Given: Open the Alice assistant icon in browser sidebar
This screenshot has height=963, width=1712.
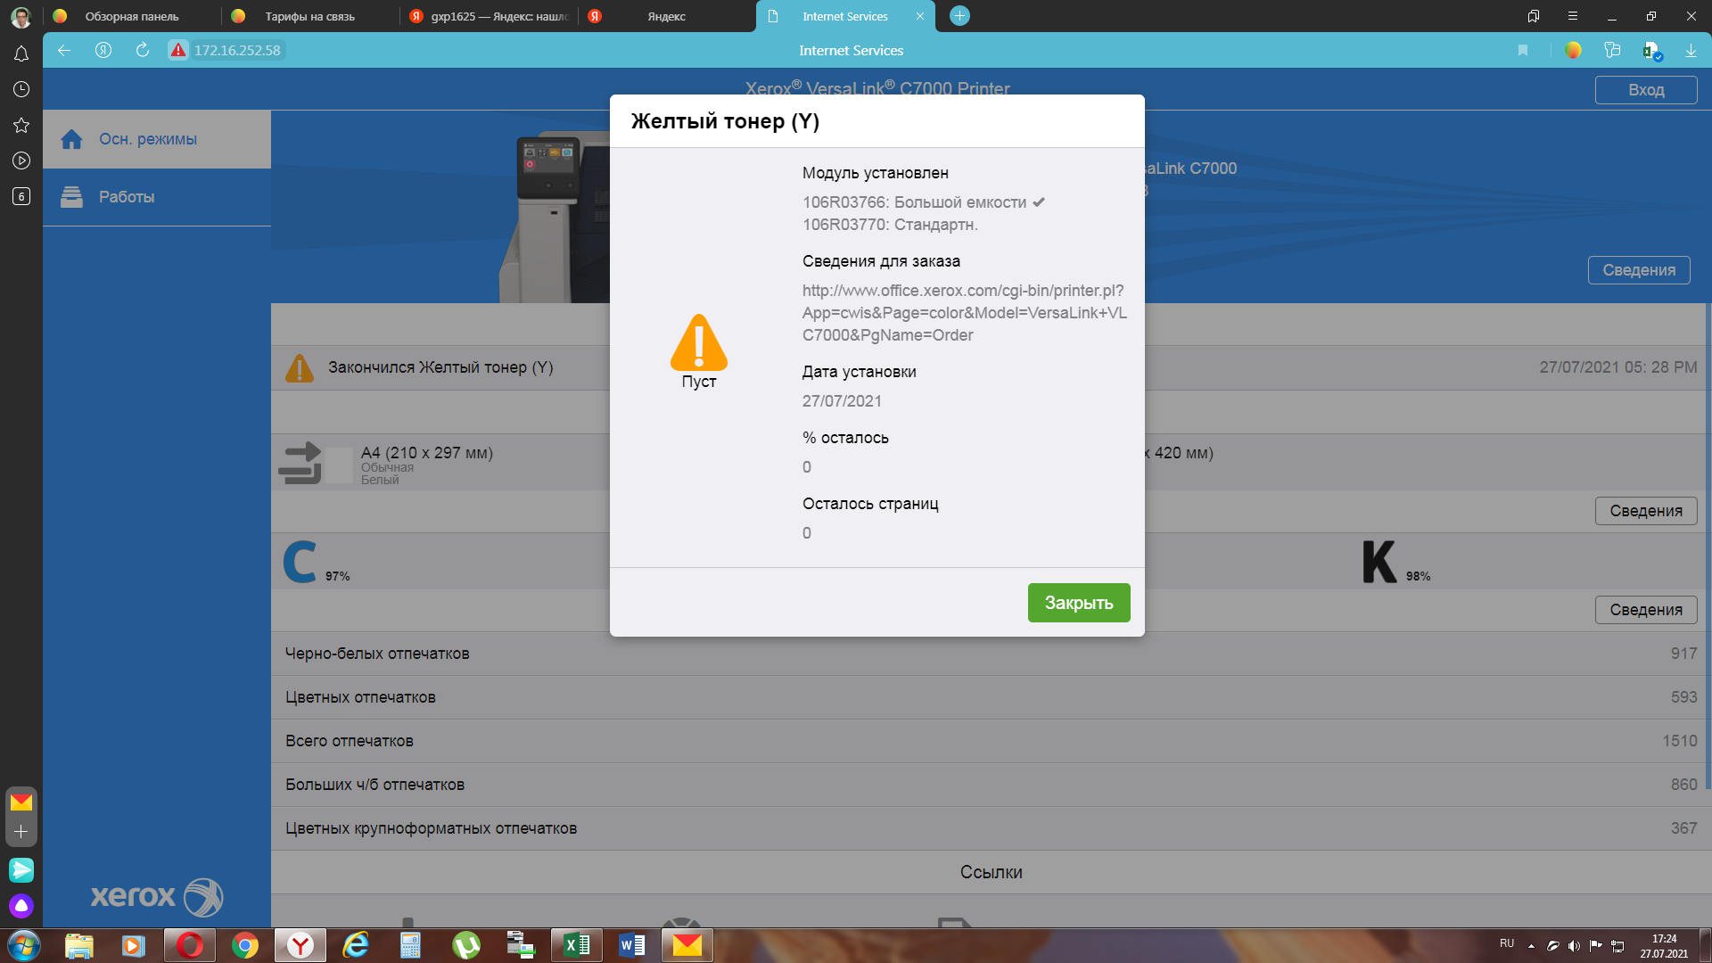Looking at the screenshot, I should click(21, 906).
